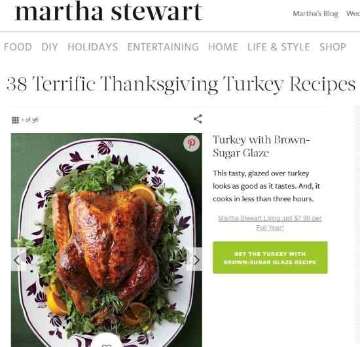Open the HOLIDAYS menu
The height and width of the screenshot is (347, 360).
point(93,47)
